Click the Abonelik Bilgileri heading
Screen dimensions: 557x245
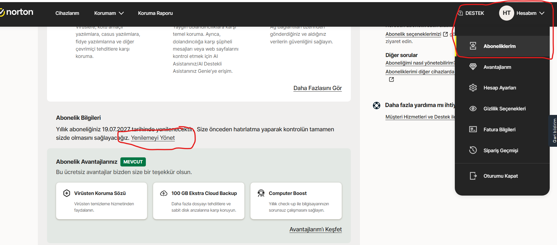coord(78,118)
